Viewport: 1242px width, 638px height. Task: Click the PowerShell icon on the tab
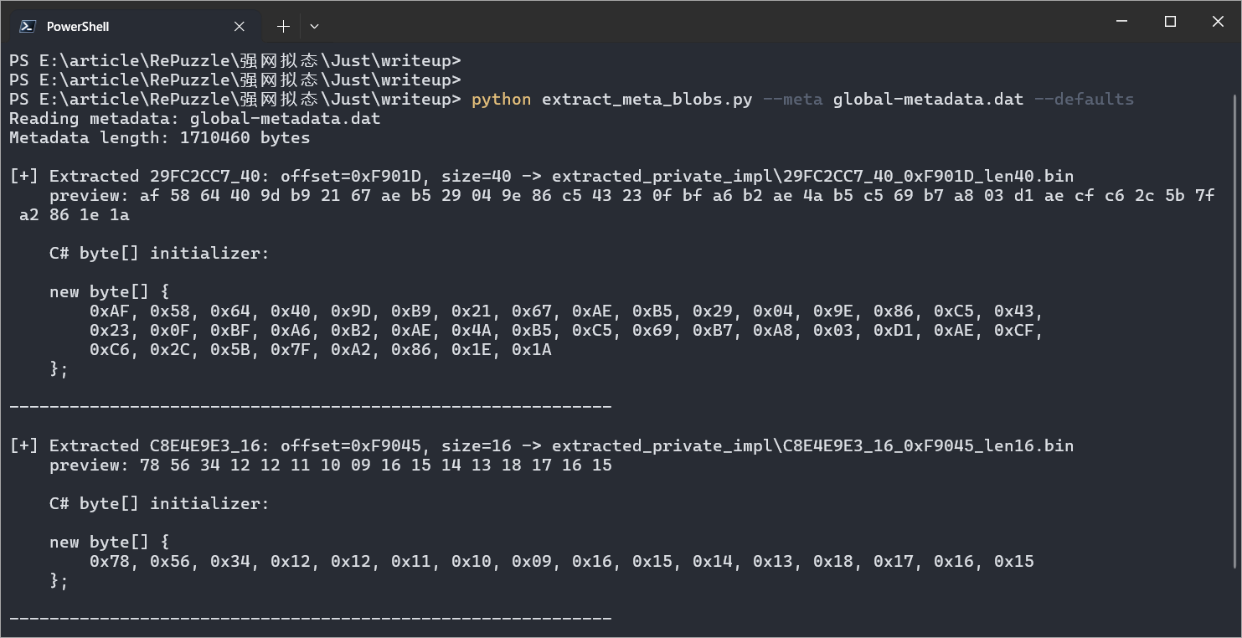tap(28, 26)
